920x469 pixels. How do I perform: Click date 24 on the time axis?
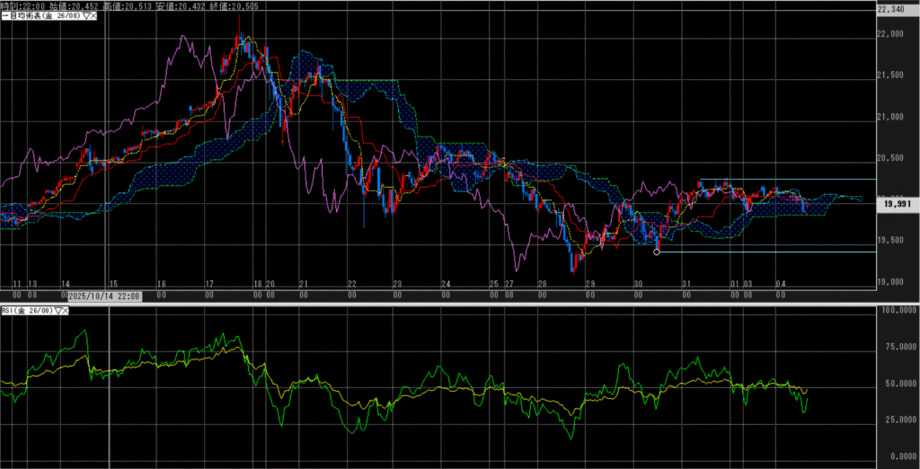(447, 284)
